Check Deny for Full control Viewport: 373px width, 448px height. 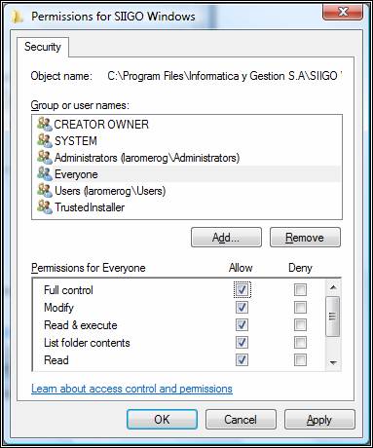[300, 289]
